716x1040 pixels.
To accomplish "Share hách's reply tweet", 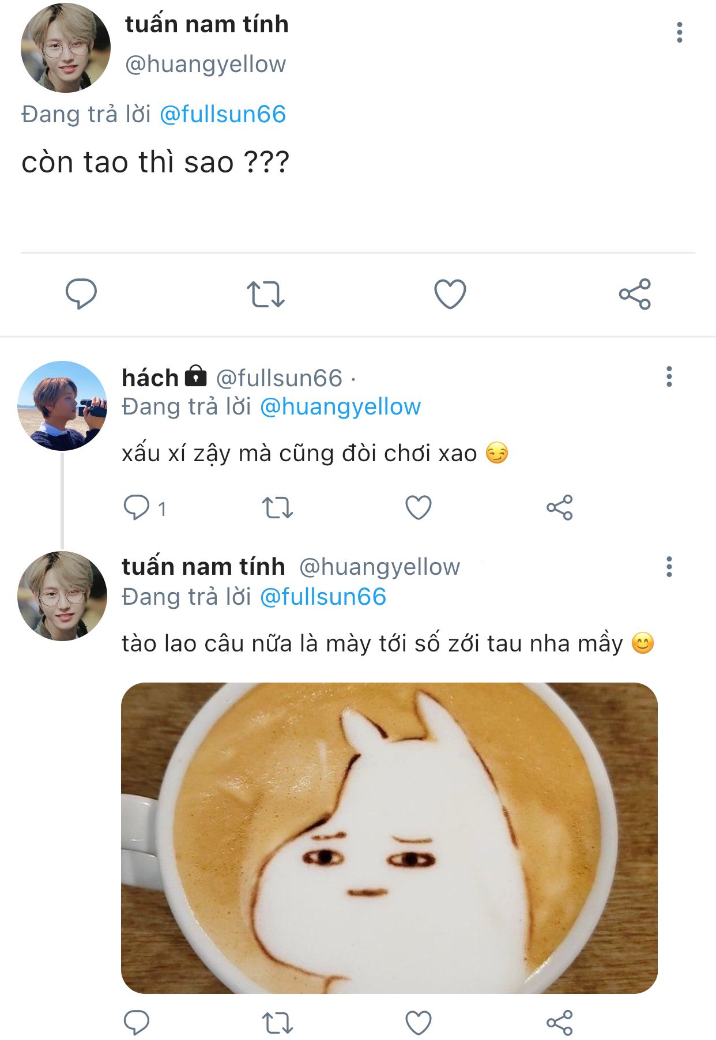I will [559, 508].
